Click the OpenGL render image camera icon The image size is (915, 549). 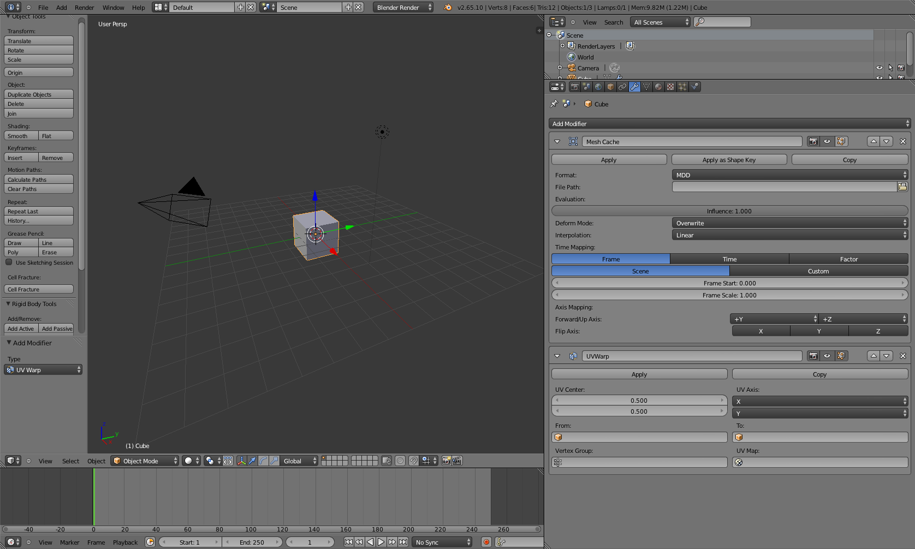click(446, 461)
